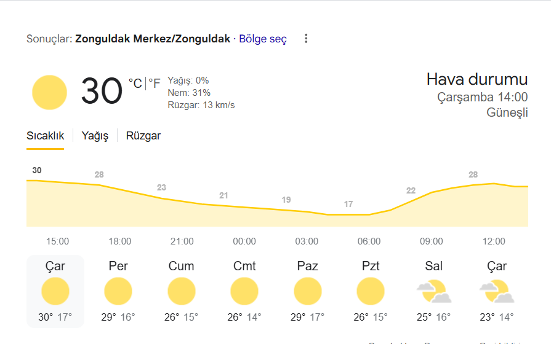This screenshot has width=551, height=344.
Task: Select Saturday (Cmt) sunny forecast icon
Action: [244, 291]
